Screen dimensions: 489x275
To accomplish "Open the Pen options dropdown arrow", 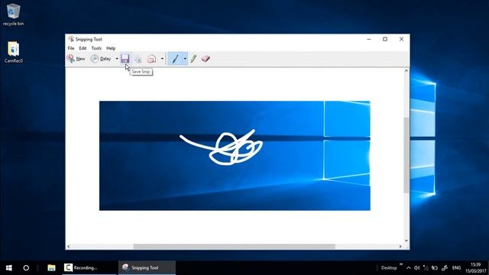I will (x=185, y=59).
